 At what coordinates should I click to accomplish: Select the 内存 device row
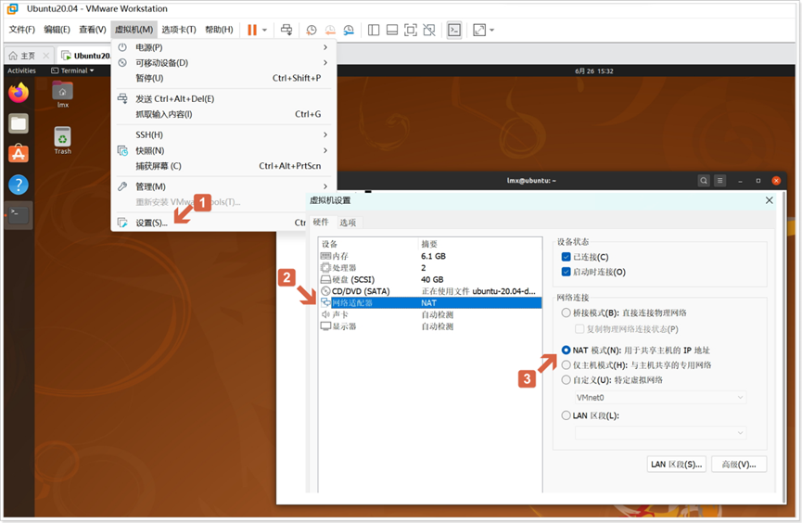tap(430, 256)
